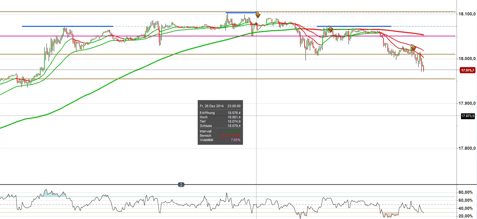477x219 pixels.
Task: Click the candle data tooltip dated 26 Dez 2014
Action: click(x=220, y=122)
